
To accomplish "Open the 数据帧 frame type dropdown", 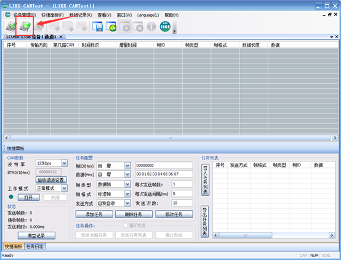I will click(127, 184).
